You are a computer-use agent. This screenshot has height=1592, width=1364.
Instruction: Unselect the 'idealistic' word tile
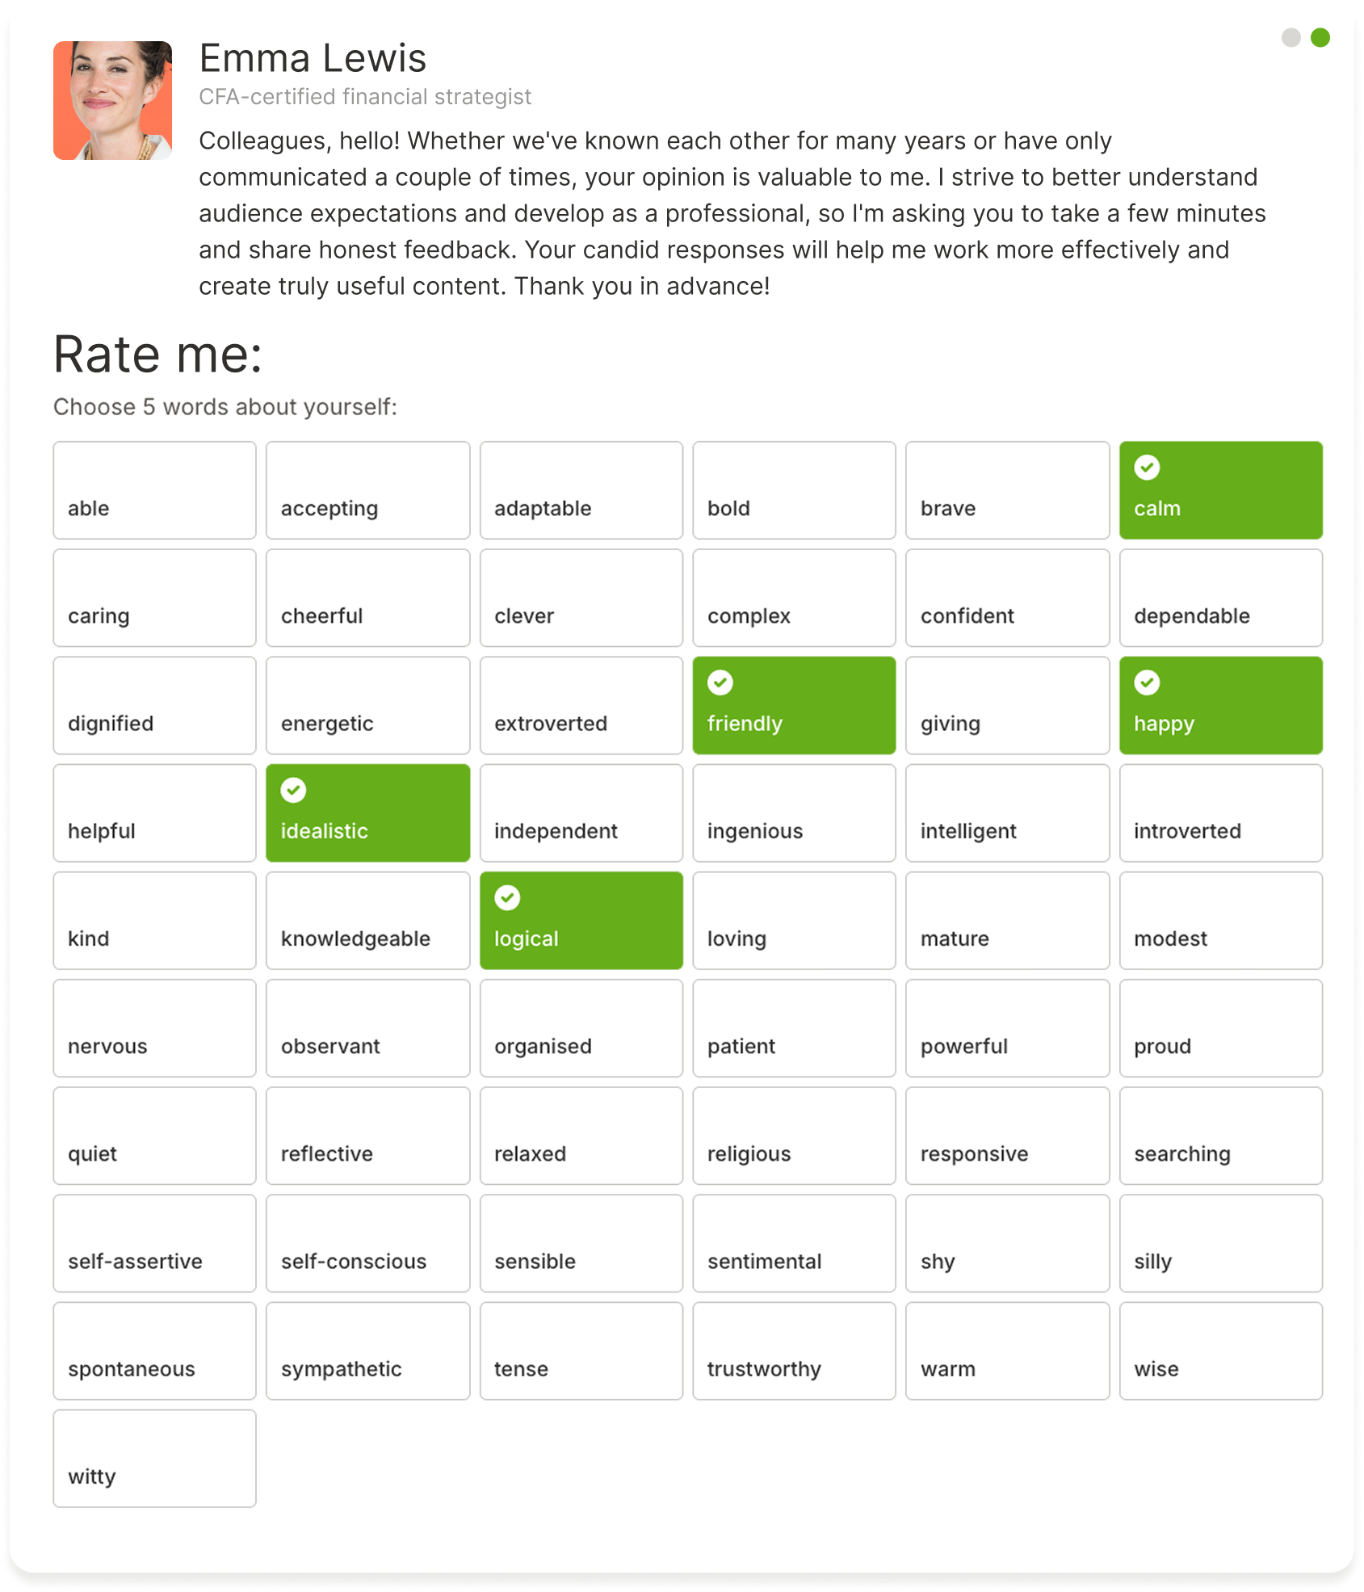[x=368, y=813]
